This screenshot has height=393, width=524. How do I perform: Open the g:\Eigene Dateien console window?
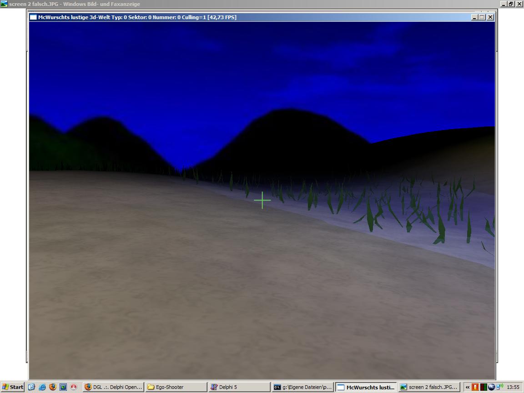coord(302,387)
